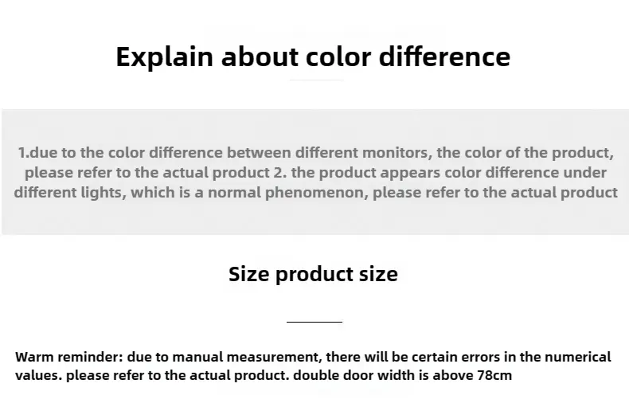629x403 pixels.
Task: Click the word "values." starting the last line
Action: (38, 375)
